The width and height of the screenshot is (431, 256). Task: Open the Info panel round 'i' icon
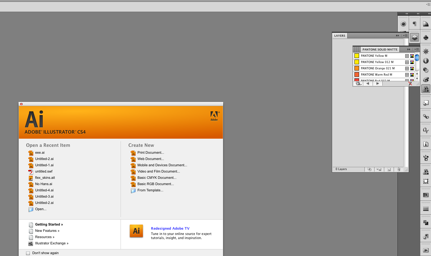pos(426,61)
